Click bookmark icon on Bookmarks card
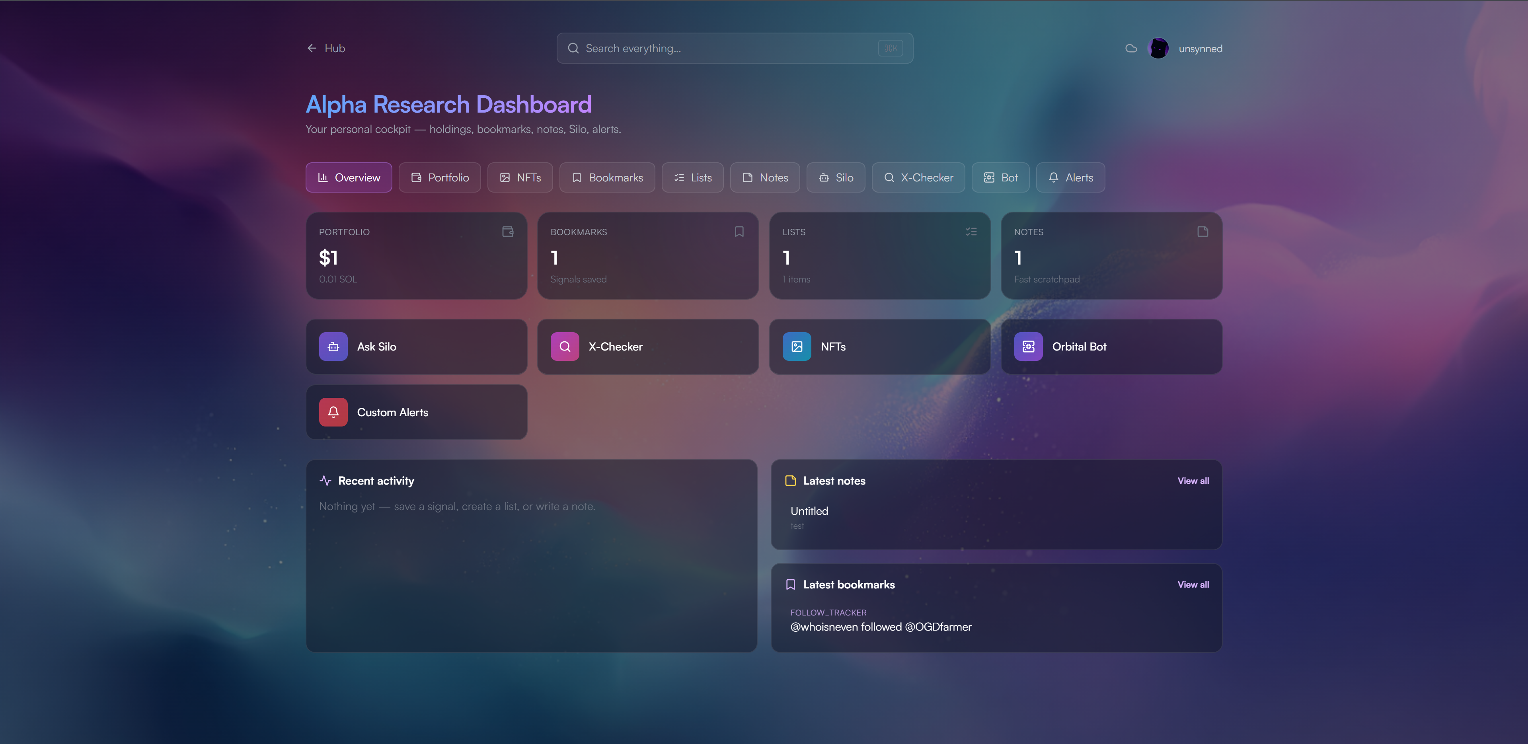Image resolution: width=1528 pixels, height=744 pixels. coord(739,232)
